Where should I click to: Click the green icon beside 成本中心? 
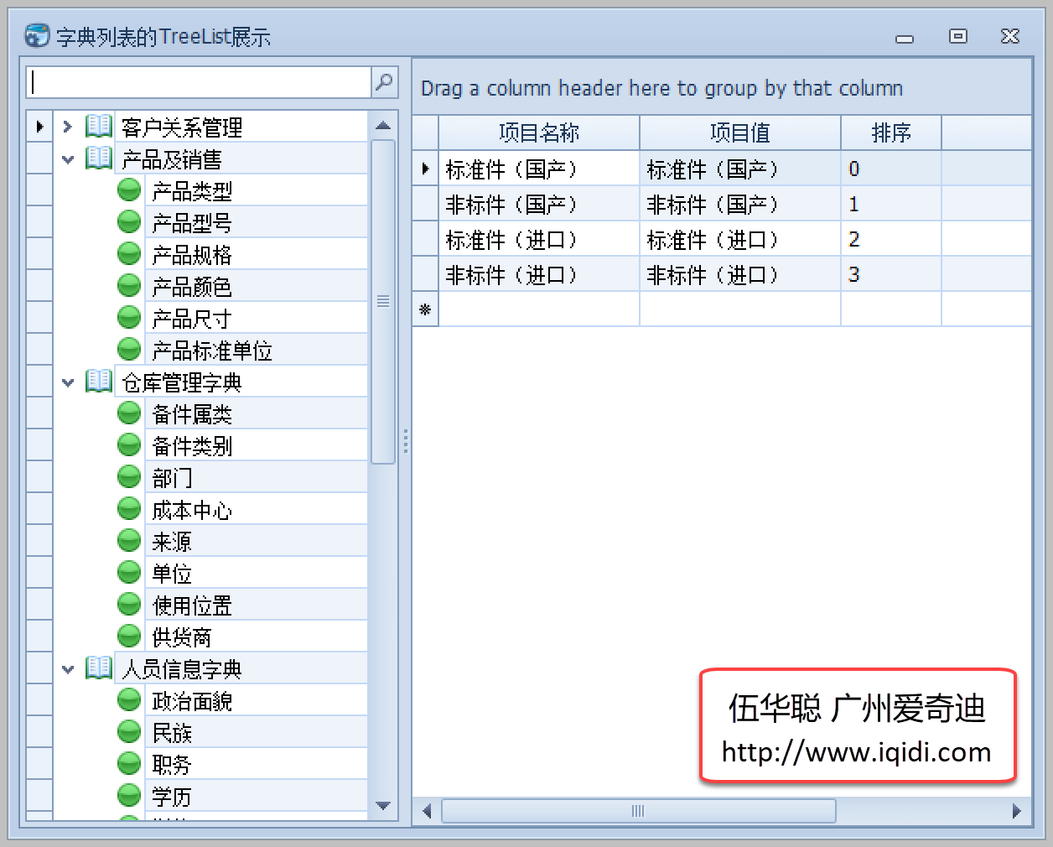click(129, 509)
